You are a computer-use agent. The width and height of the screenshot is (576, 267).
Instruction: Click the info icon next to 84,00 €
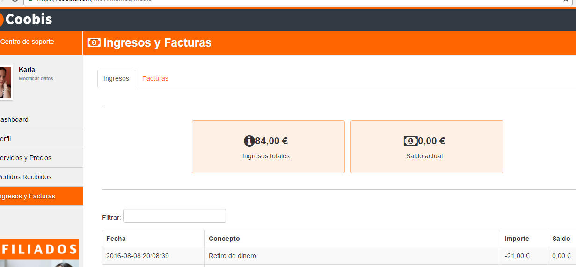(249, 141)
